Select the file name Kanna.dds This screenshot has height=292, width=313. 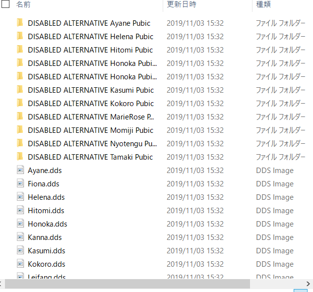[45, 237]
